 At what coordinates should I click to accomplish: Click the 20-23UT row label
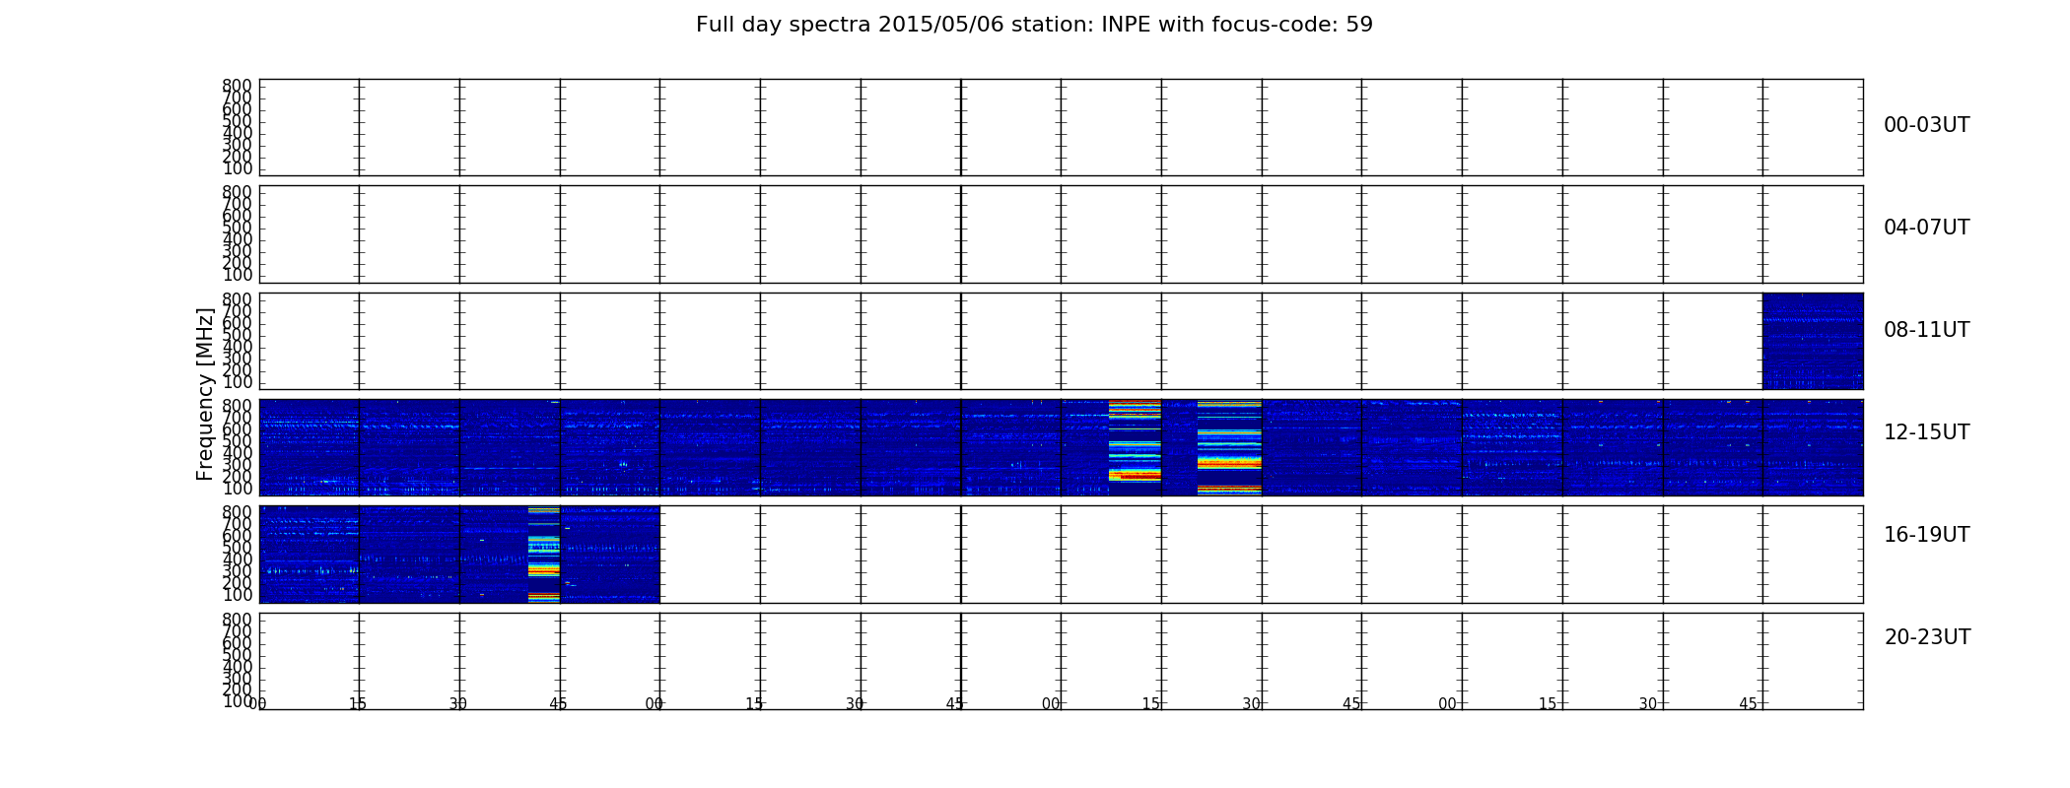(x=1927, y=637)
